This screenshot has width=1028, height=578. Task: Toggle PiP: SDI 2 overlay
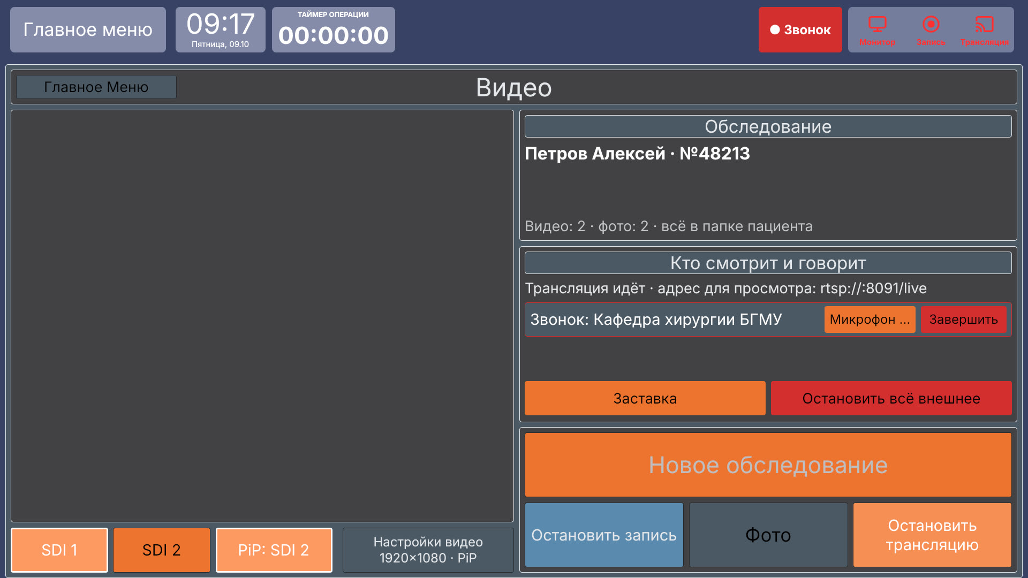274,550
